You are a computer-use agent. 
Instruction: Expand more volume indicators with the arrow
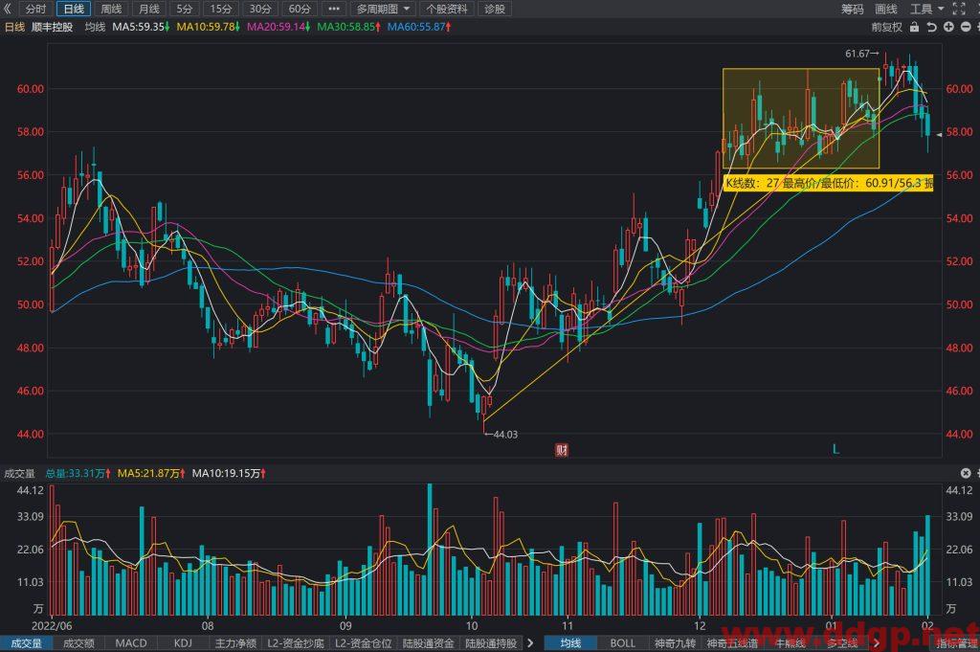(x=530, y=642)
